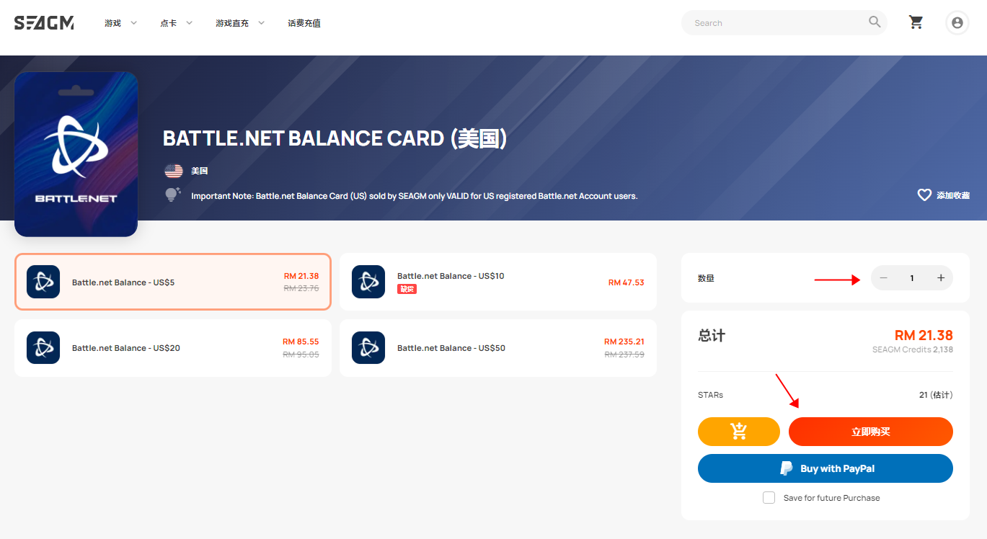Click the RM 21.38 total price

point(924,335)
